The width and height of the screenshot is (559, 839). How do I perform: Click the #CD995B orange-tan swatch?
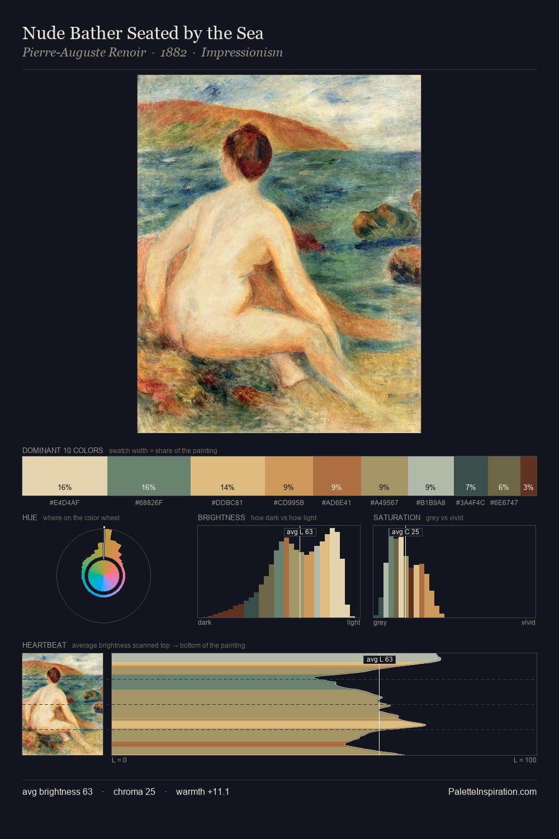point(289,476)
